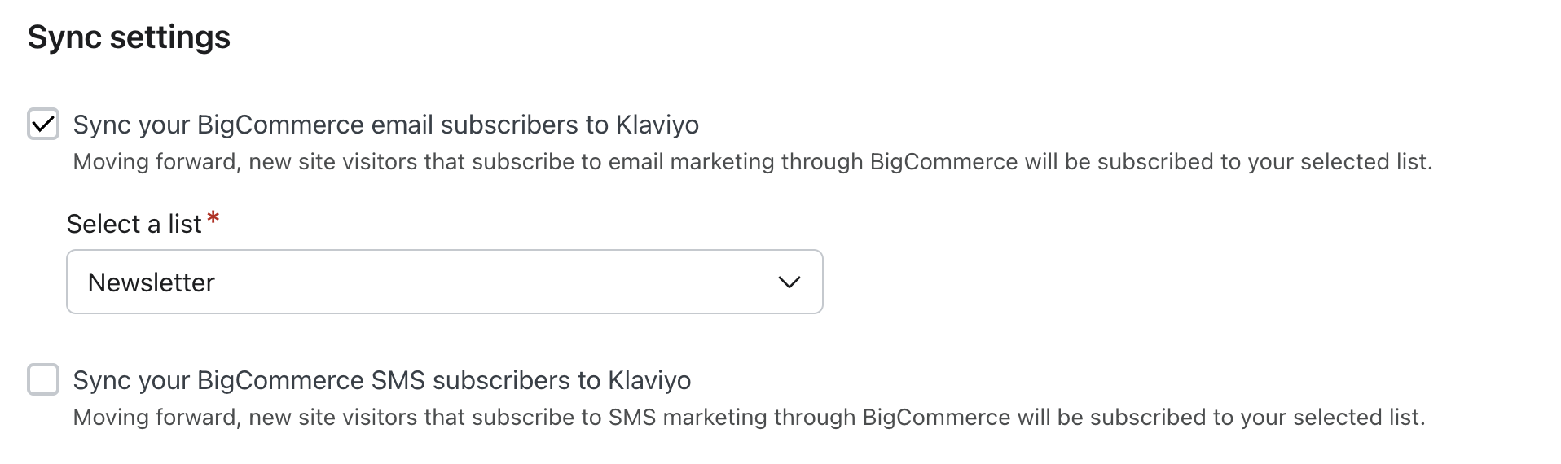Image resolution: width=1561 pixels, height=464 pixels.
Task: Select the "Newsletter" value text
Action: 152,282
